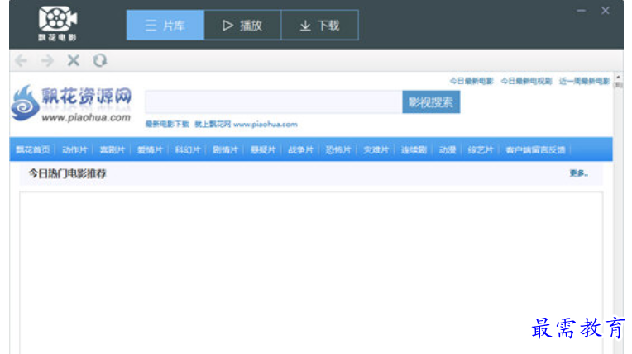Select 科幻片 in the category bar

187,150
